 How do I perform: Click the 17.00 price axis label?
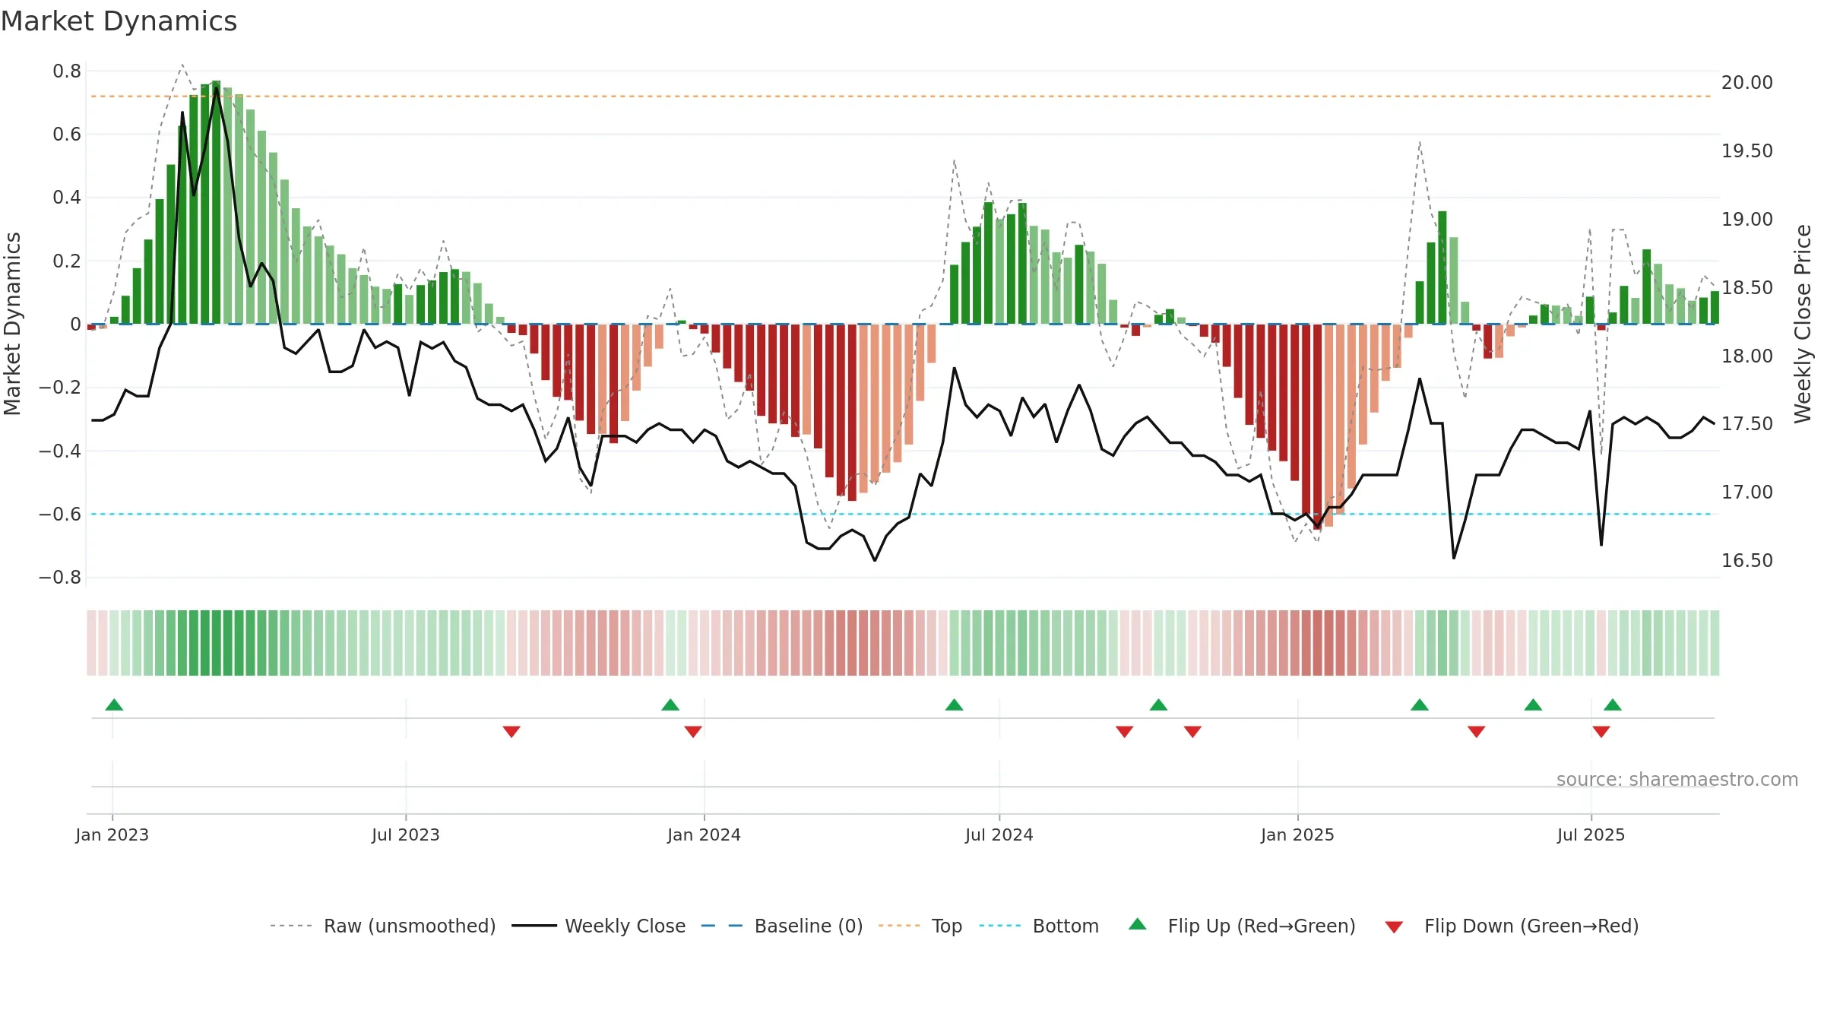(x=1747, y=492)
